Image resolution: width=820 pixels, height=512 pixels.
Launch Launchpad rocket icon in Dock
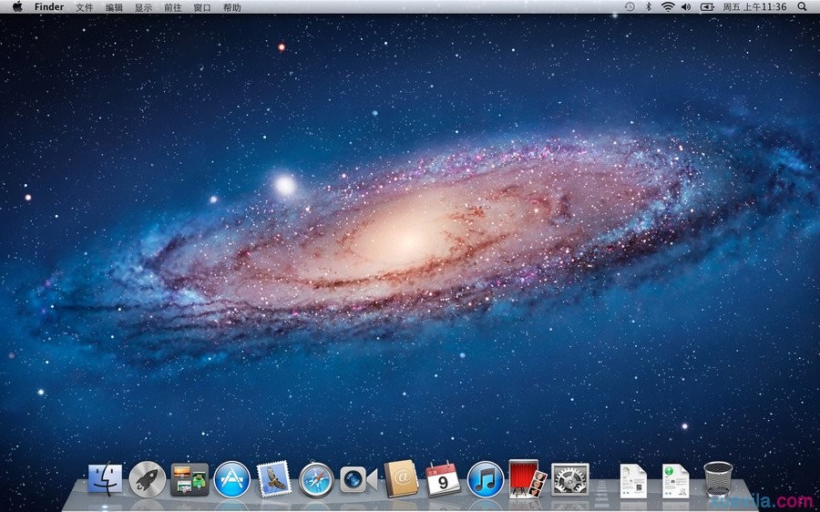pyautogui.click(x=147, y=478)
